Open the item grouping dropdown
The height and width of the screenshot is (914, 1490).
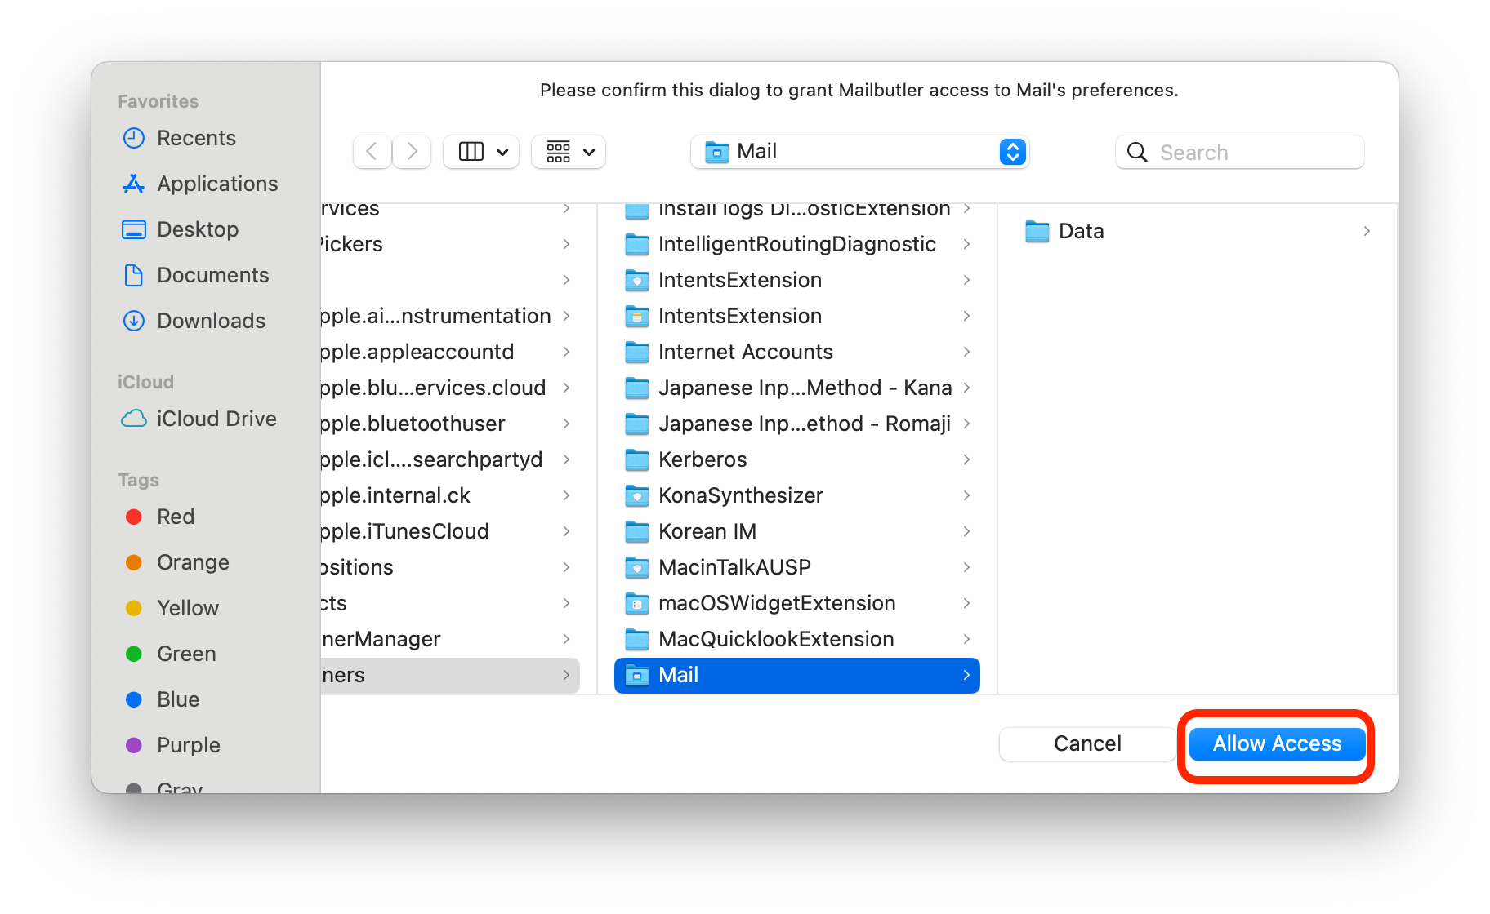(569, 152)
